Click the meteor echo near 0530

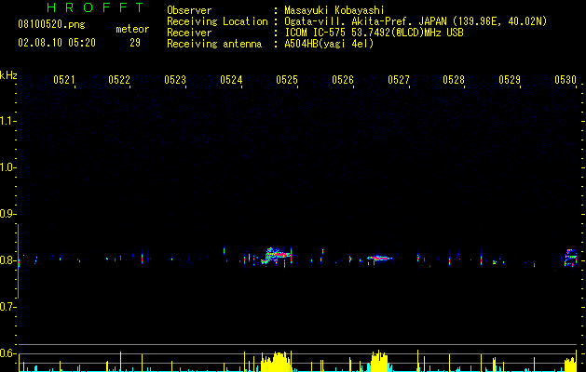571,258
